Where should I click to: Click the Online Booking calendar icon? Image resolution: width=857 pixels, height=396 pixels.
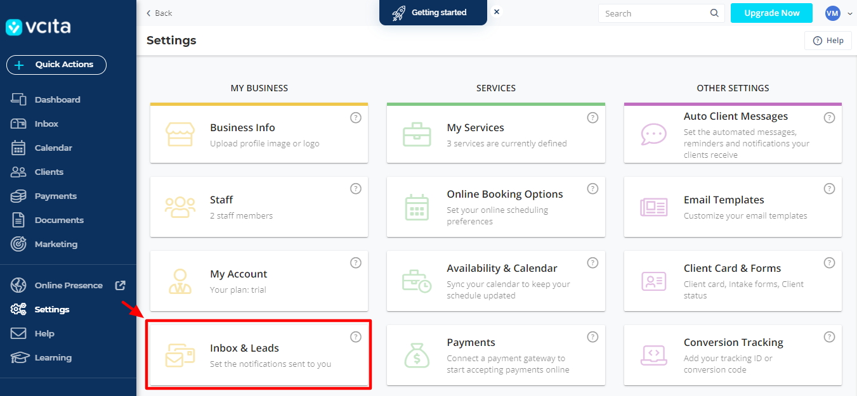coord(417,207)
